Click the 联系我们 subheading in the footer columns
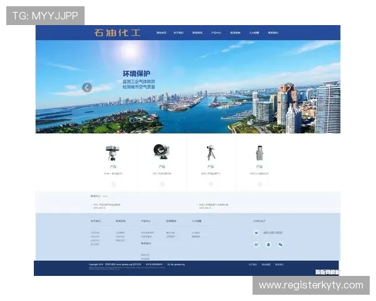This screenshot has width=376, height=301. [146, 243]
